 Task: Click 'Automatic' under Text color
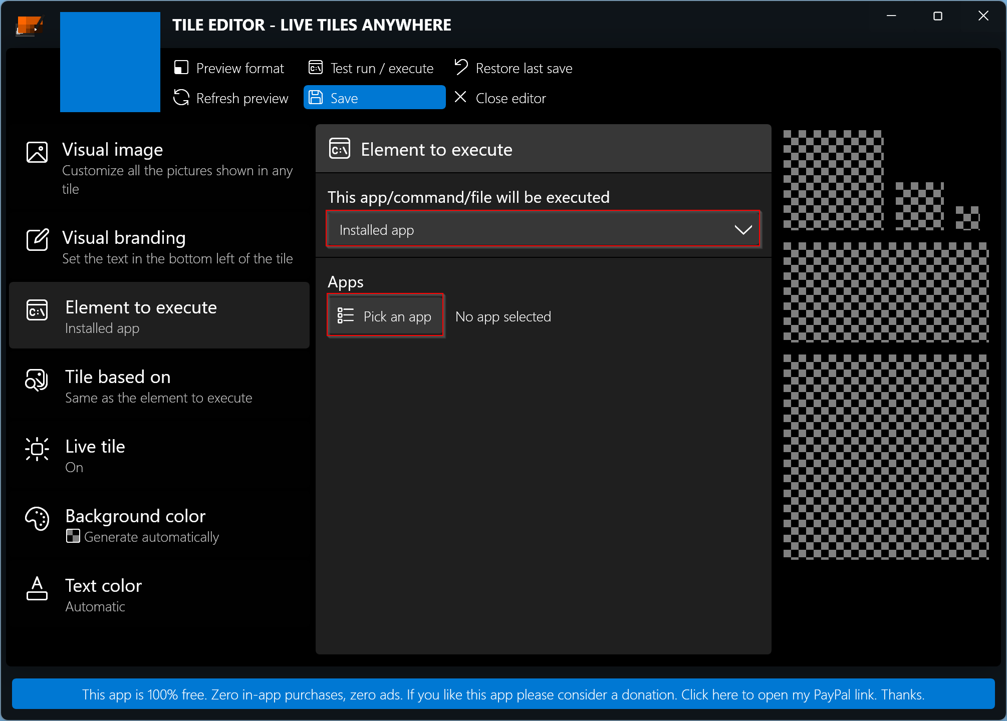95,607
